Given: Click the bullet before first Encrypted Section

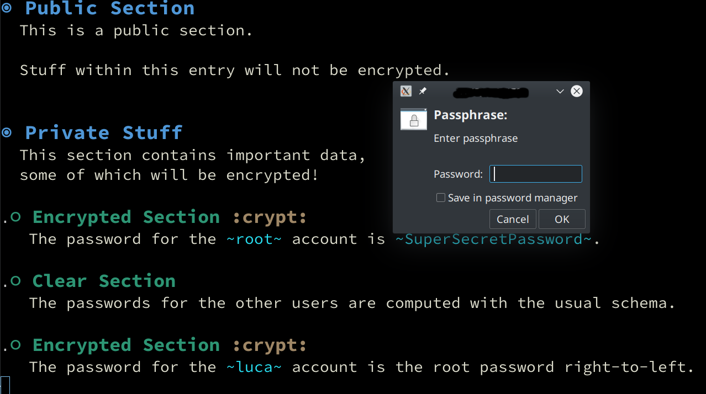Looking at the screenshot, I should [15, 217].
